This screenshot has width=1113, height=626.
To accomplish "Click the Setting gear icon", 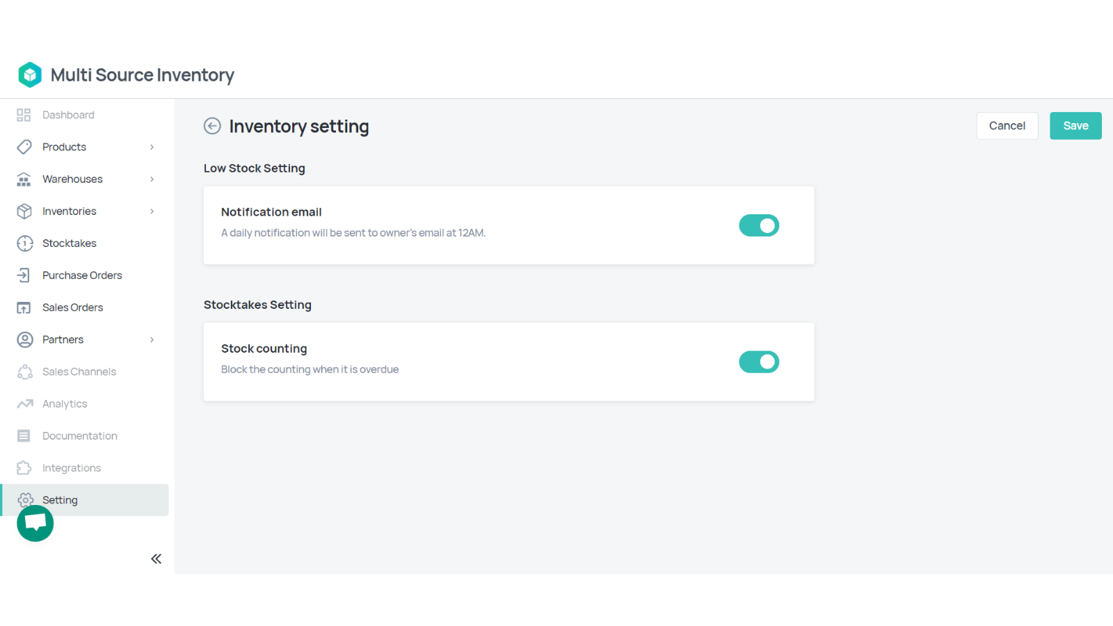I will coord(25,499).
